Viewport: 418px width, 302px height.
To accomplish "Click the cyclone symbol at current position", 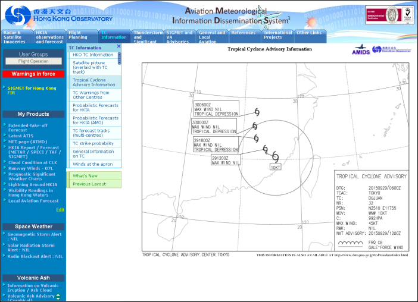I will (x=276, y=157).
